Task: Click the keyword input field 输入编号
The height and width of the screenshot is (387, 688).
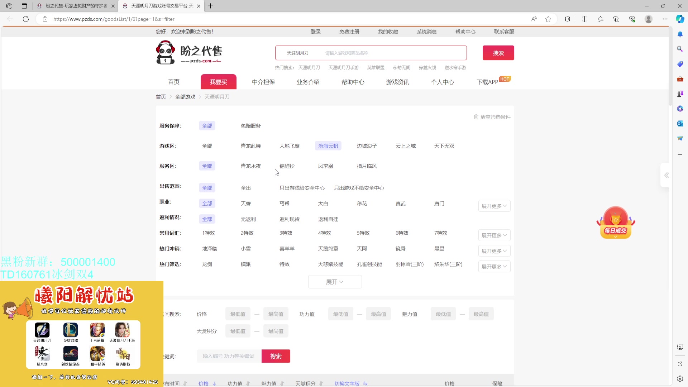Action: [x=229, y=356]
